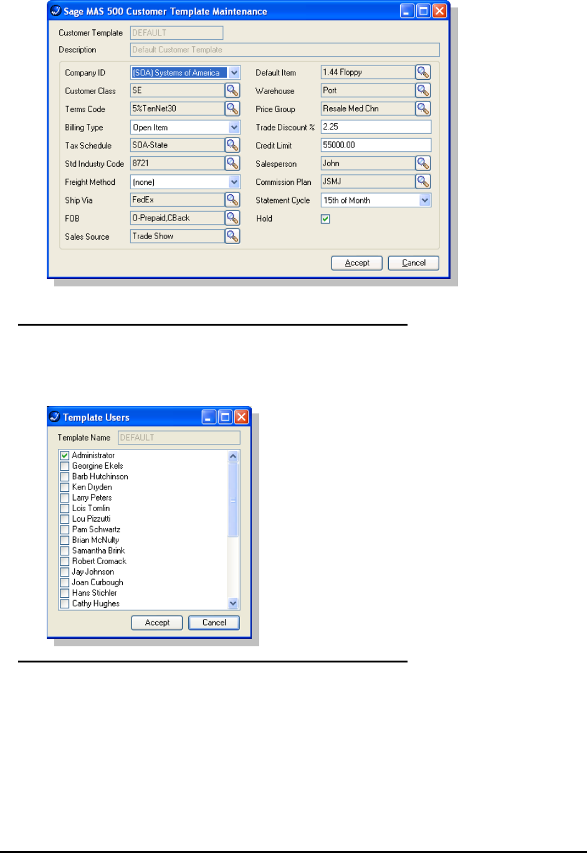Image resolution: width=587 pixels, height=853 pixels.
Task: Close the Template Users dialog
Action: (x=241, y=417)
